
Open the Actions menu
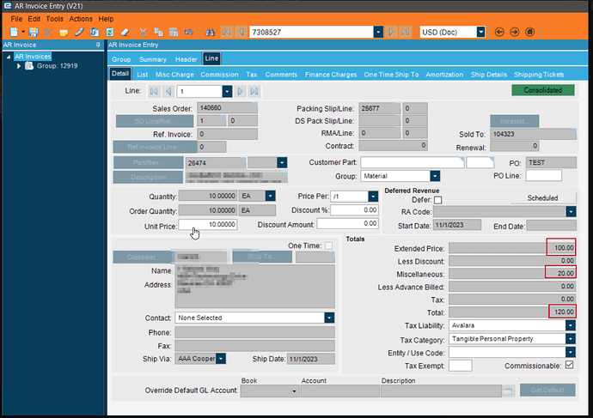pos(81,18)
